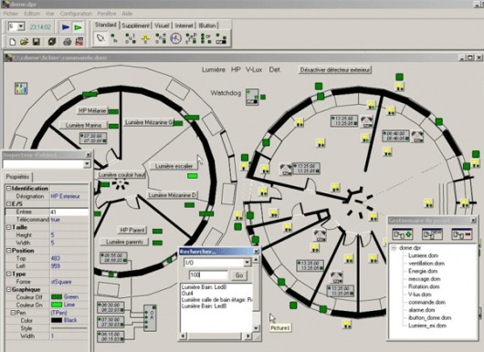Select the round clock component icon
This screenshot has height=352, width=484.
175,38
